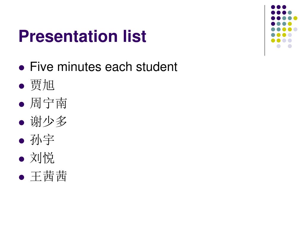Click the bullet point next to 周宁南
The width and height of the screenshot is (304, 228).
21,104
